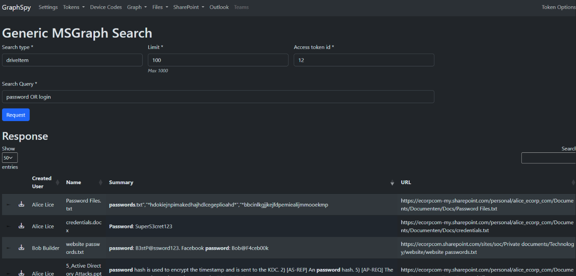Open the SharePoint dropdown menu
This screenshot has width=576, height=276.
[x=189, y=7]
